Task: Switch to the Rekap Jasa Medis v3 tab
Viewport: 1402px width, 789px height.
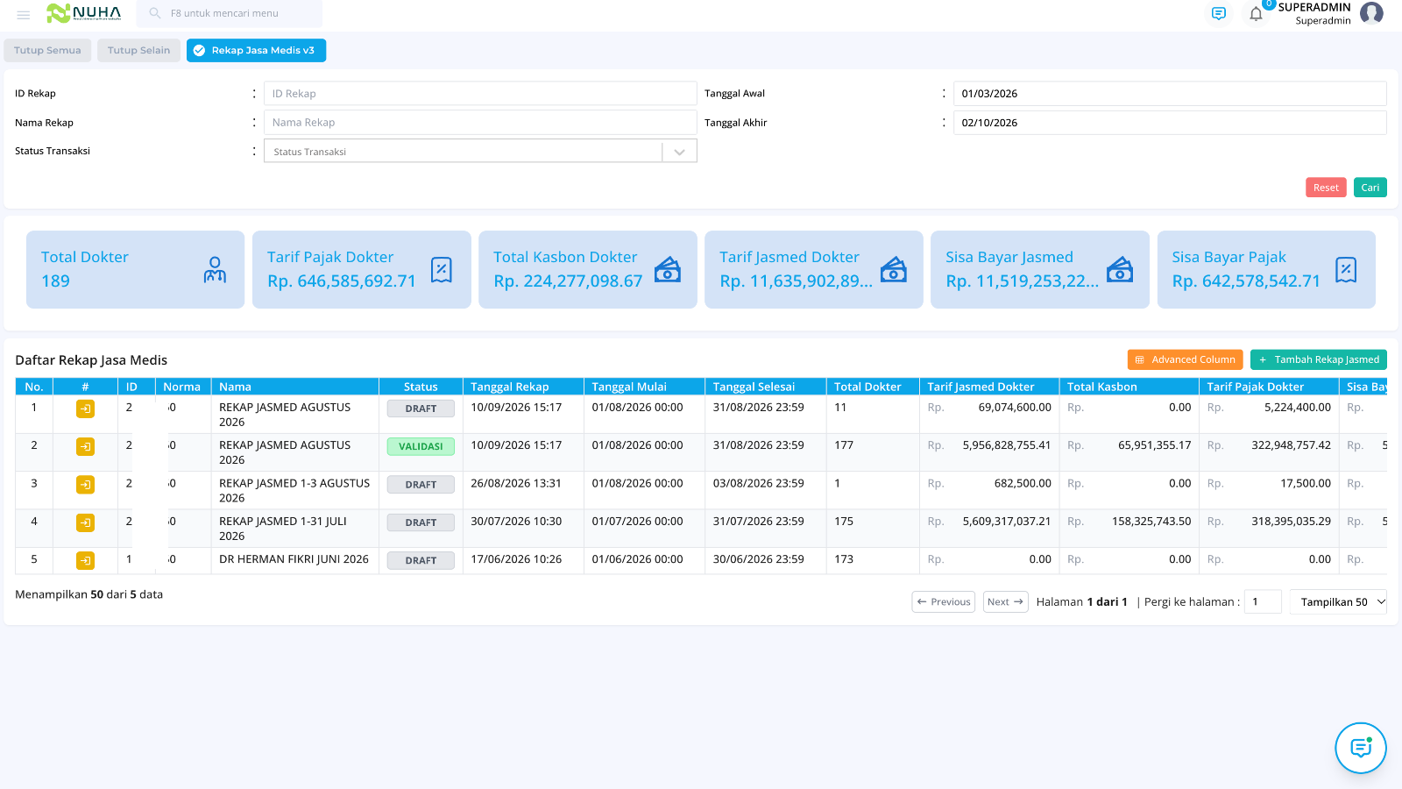Action: [x=256, y=51]
